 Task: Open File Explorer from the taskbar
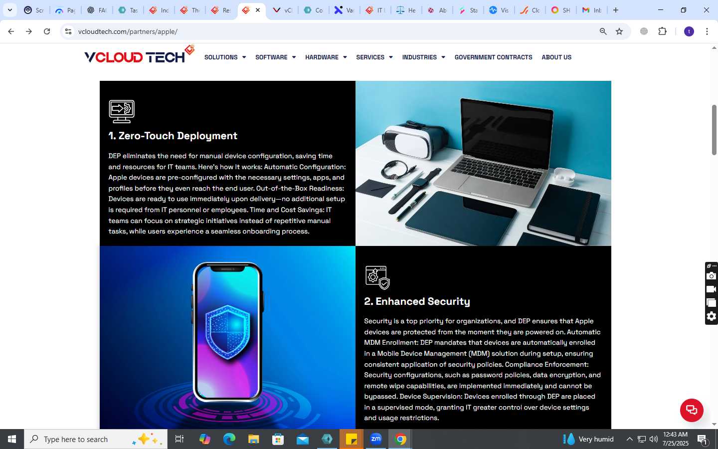(254, 439)
